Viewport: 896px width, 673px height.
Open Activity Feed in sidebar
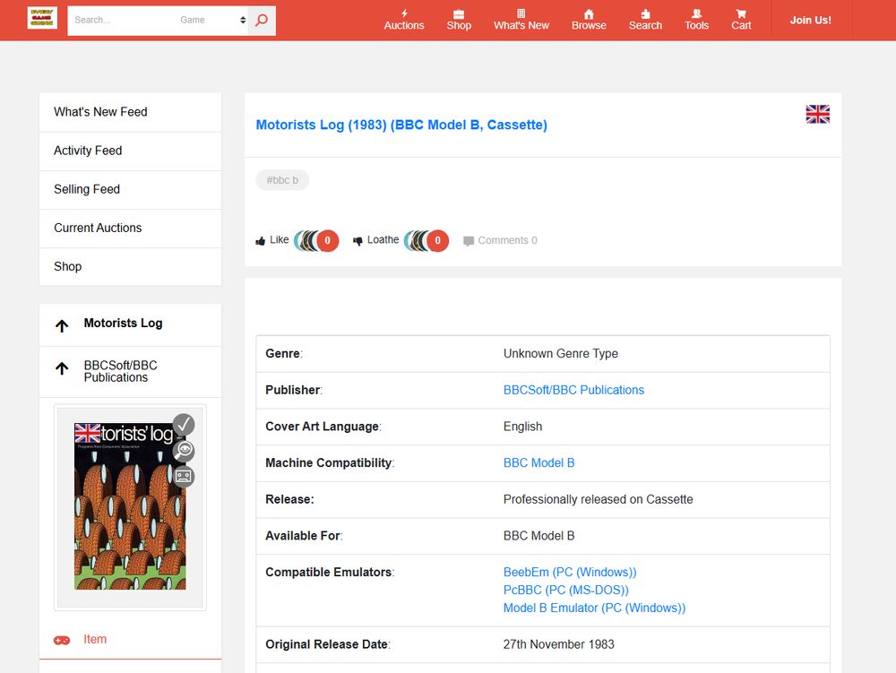130,151
